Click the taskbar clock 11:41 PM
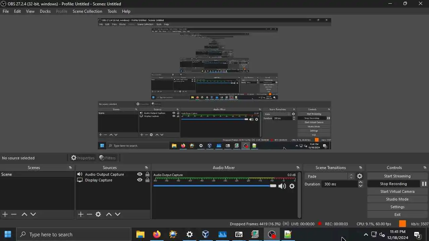 398,235
